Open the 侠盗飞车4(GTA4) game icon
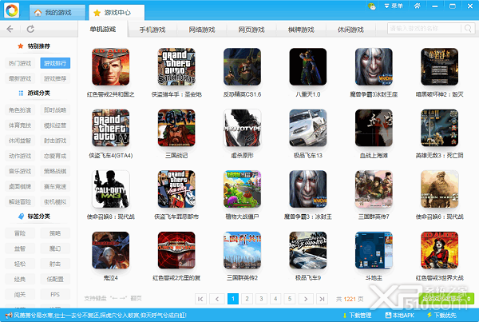This screenshot has height=322, width=479. (111, 128)
